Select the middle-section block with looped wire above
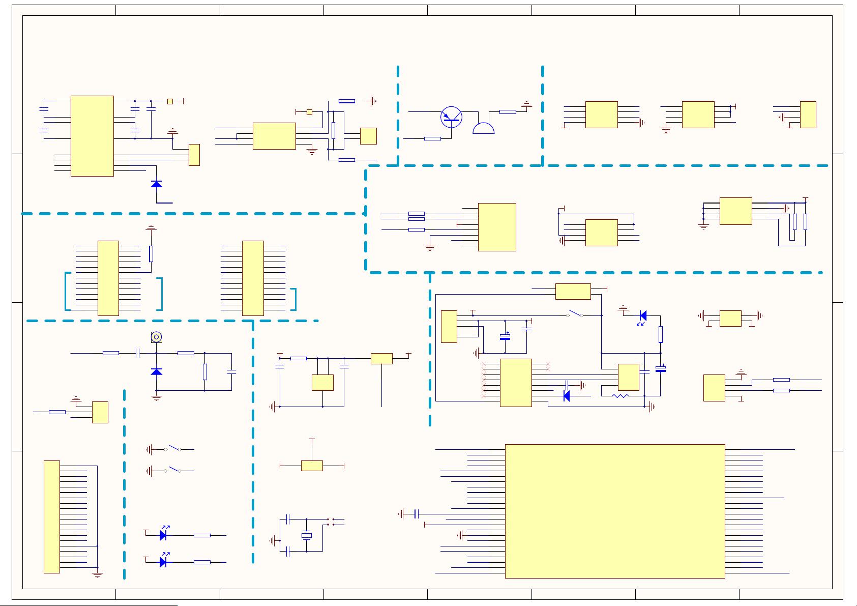Image resolution: width=857 pixels, height=606 pixels. [x=602, y=233]
